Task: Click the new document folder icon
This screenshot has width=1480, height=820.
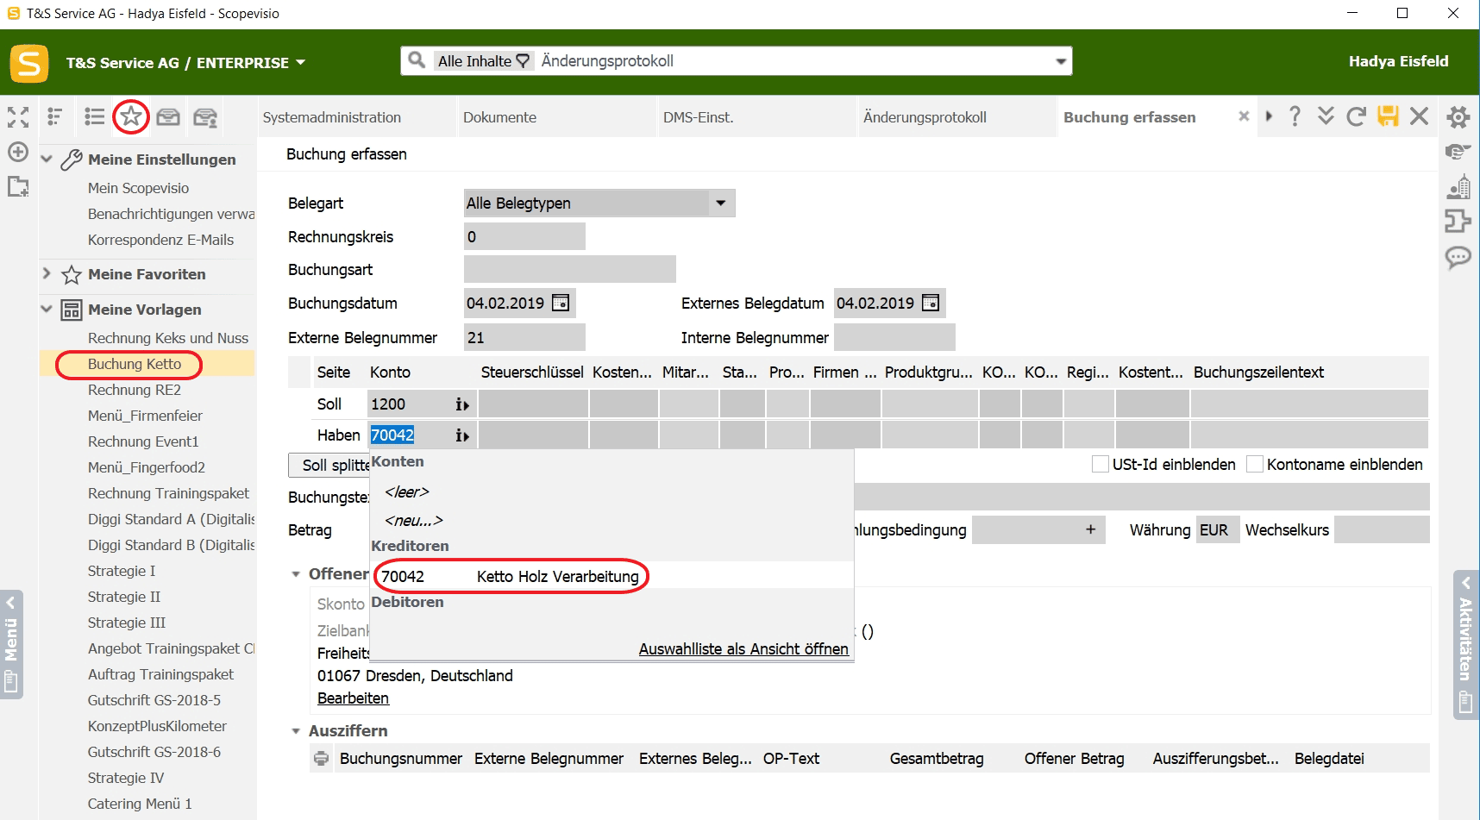Action: point(18,185)
